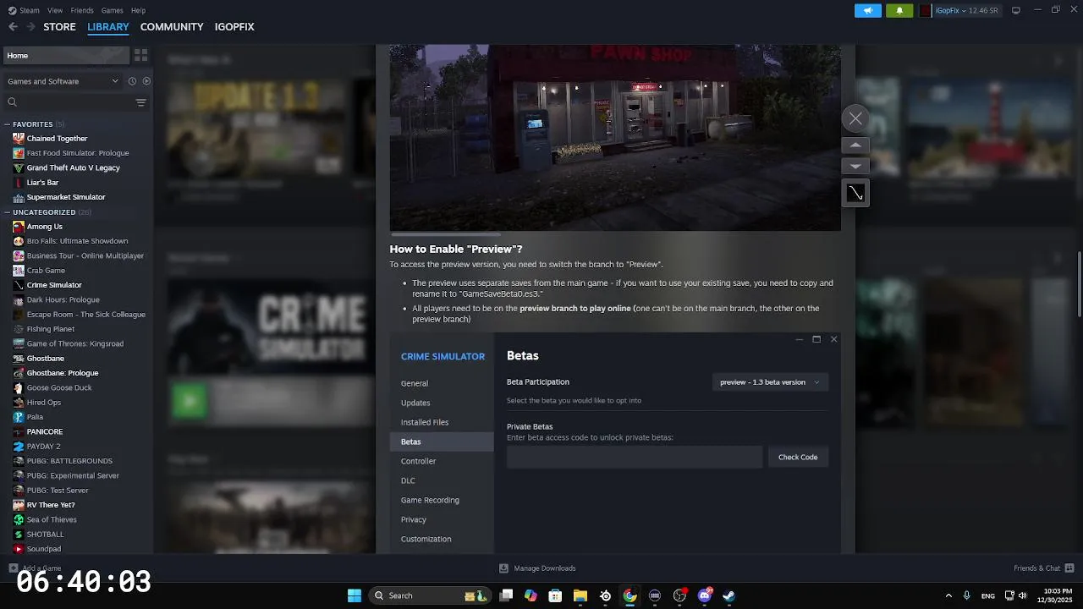
Task: Click the Manage Downloads icon
Action: pyautogui.click(x=503, y=568)
